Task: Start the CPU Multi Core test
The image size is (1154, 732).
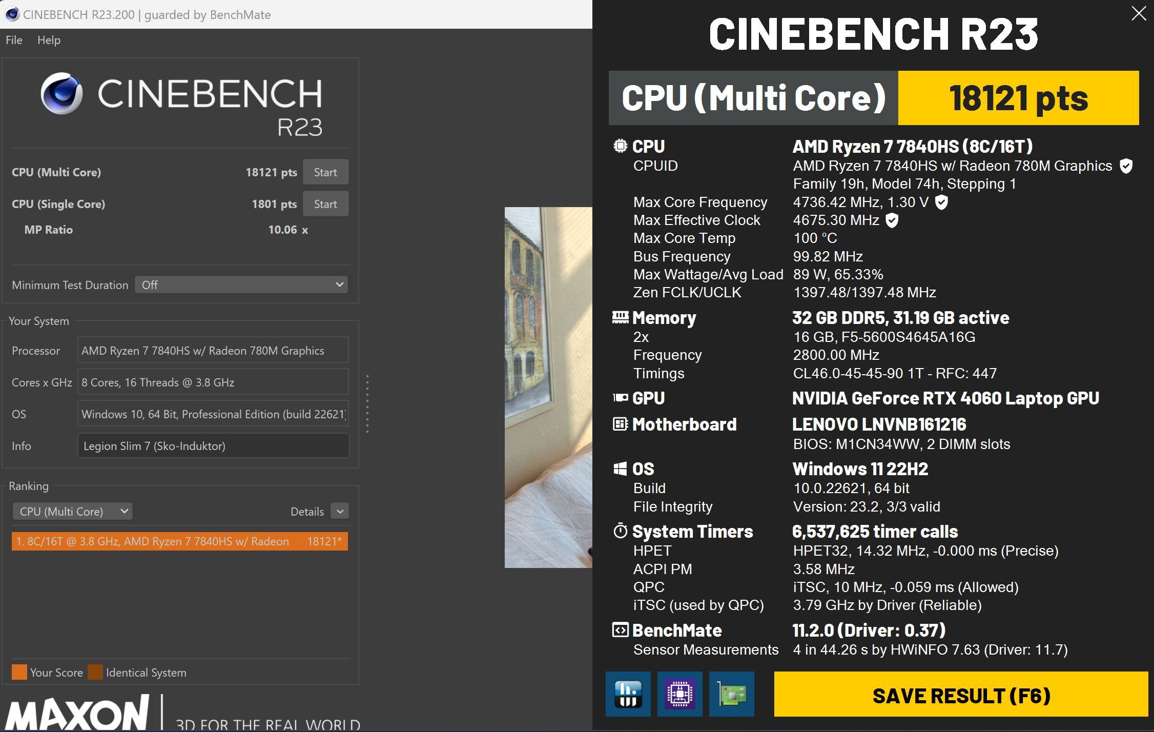Action: pos(325,172)
